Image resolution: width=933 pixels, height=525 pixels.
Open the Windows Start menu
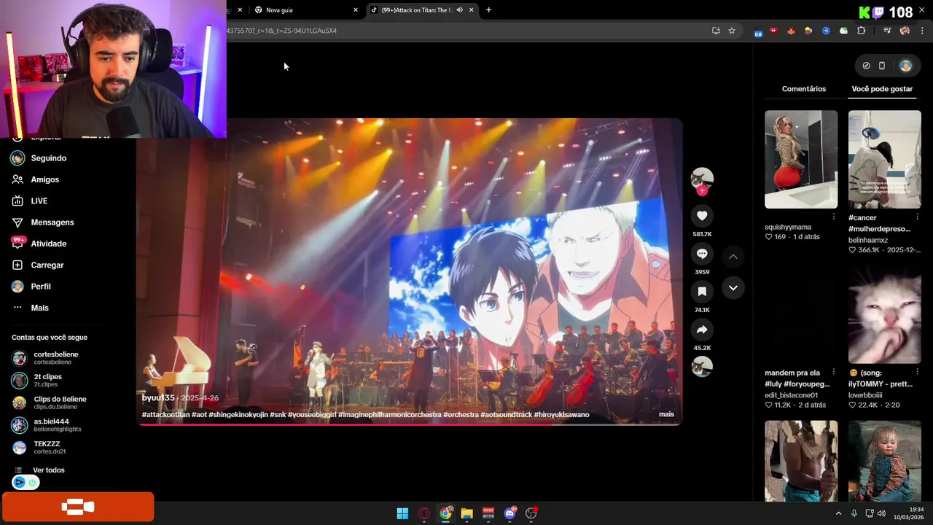coord(402,513)
